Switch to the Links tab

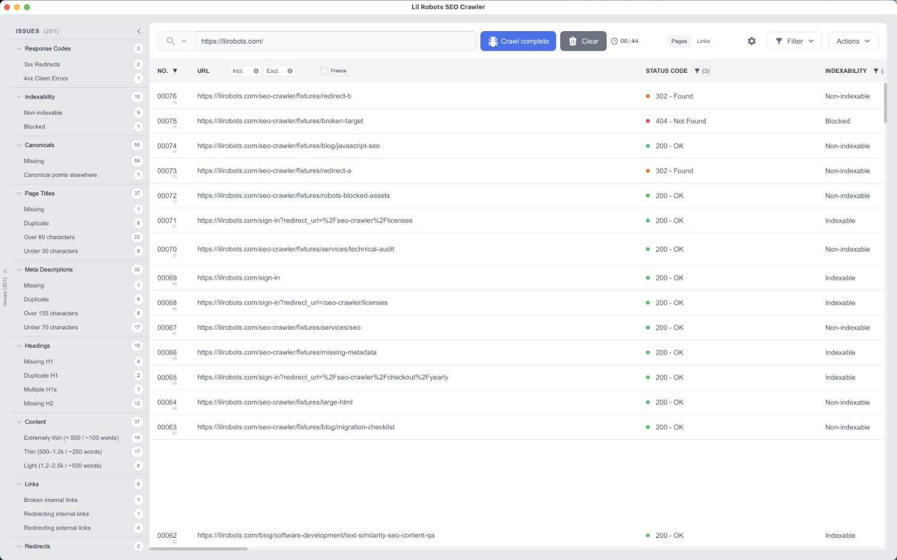pos(703,41)
